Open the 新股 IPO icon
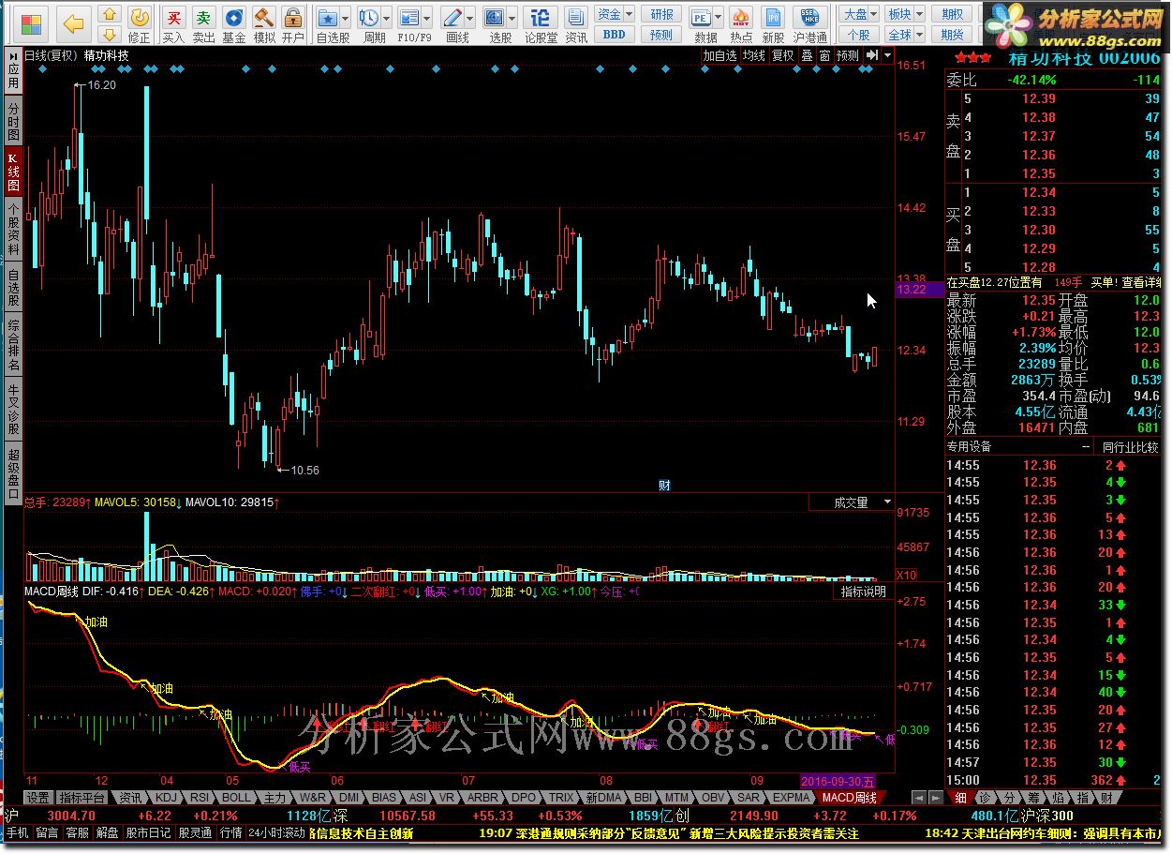The width and height of the screenshot is (1172, 854). [773, 23]
